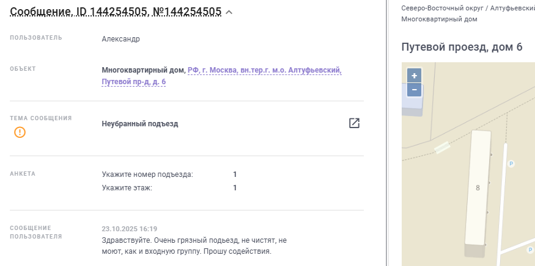Zoom in the map with plus button
This screenshot has width=535, height=266.
414,76
